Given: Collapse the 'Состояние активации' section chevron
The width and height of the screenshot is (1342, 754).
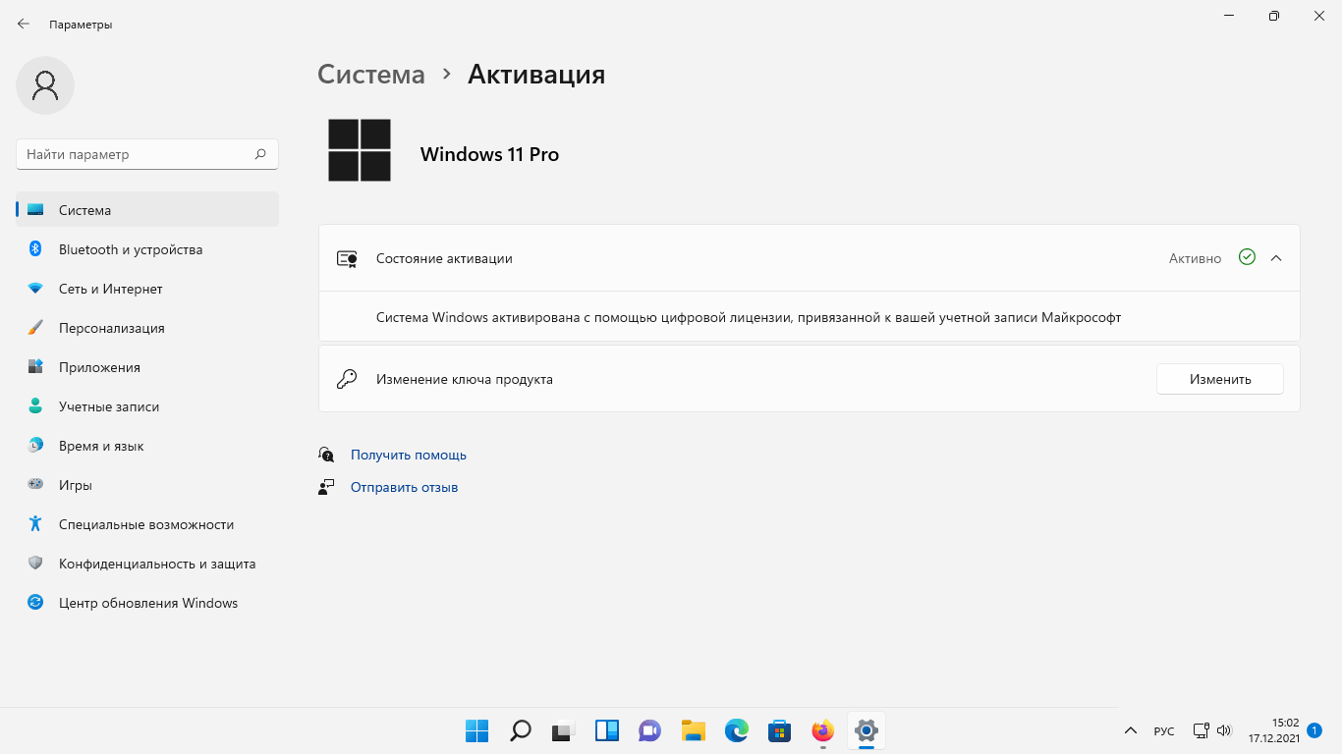Looking at the screenshot, I should 1276,258.
